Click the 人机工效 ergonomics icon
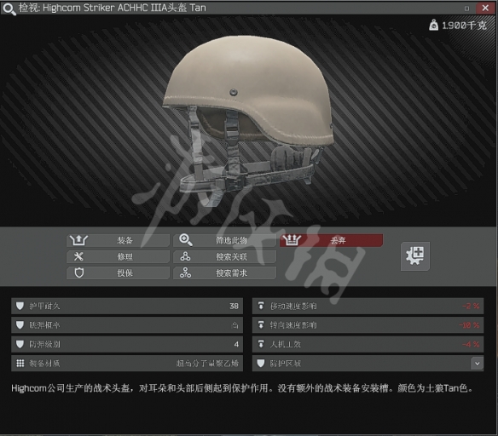This screenshot has height=436, width=498. (x=261, y=344)
